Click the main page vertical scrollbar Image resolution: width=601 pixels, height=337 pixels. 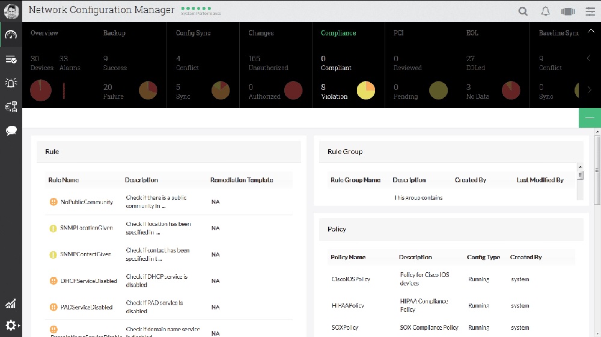pyautogui.click(x=597, y=170)
